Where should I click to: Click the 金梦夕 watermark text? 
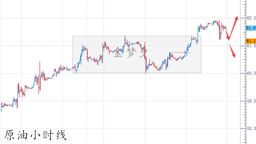coord(130,52)
